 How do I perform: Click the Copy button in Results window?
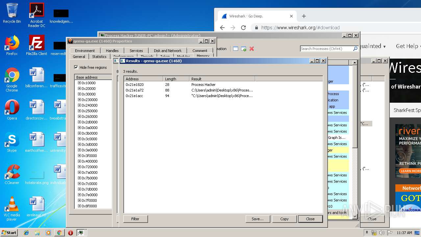point(285,219)
